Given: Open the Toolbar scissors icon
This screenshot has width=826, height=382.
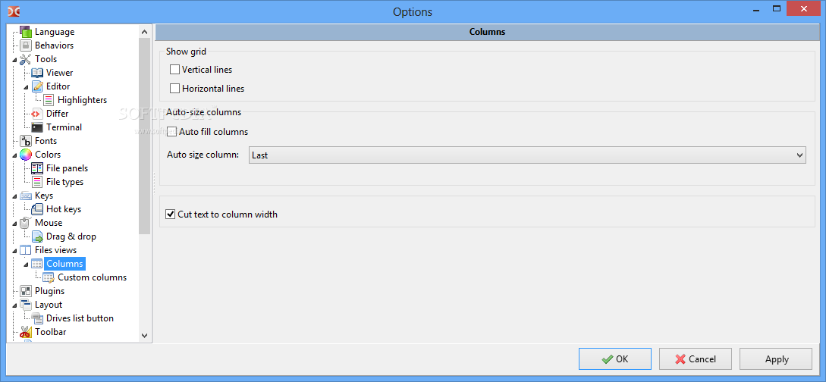Looking at the screenshot, I should pos(26,332).
